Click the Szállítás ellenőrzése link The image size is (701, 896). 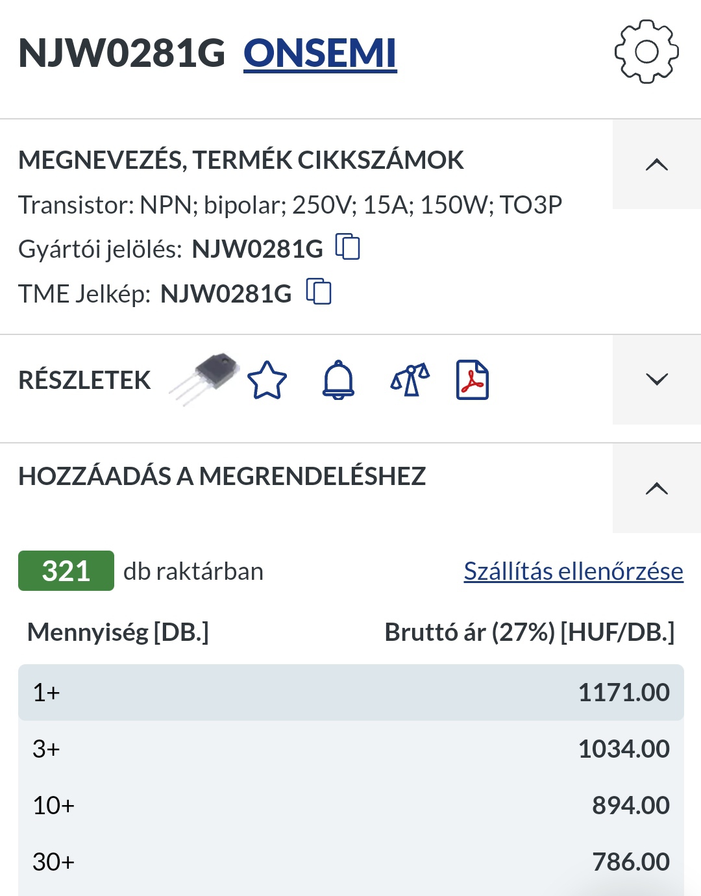pos(573,571)
